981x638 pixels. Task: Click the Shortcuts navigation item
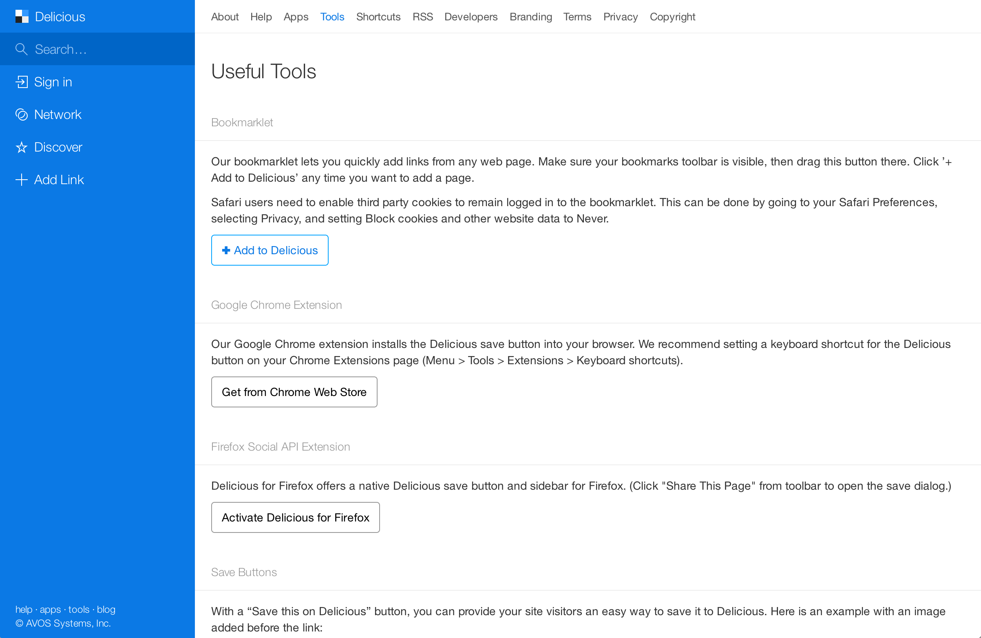tap(378, 16)
